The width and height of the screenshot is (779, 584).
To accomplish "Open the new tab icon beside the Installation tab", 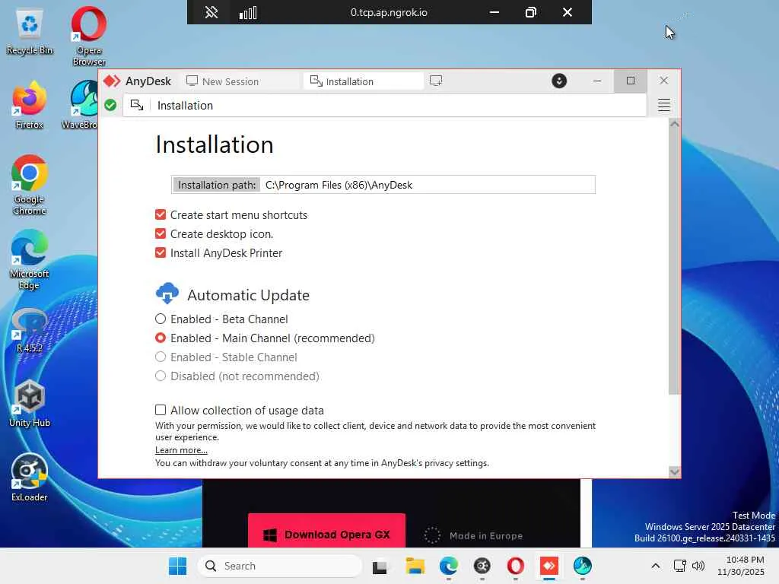I will pos(436,81).
